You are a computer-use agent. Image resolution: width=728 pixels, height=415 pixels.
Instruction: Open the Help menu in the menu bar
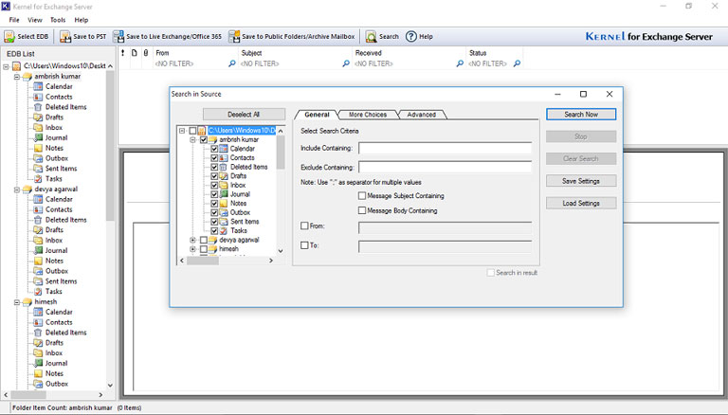click(82, 20)
